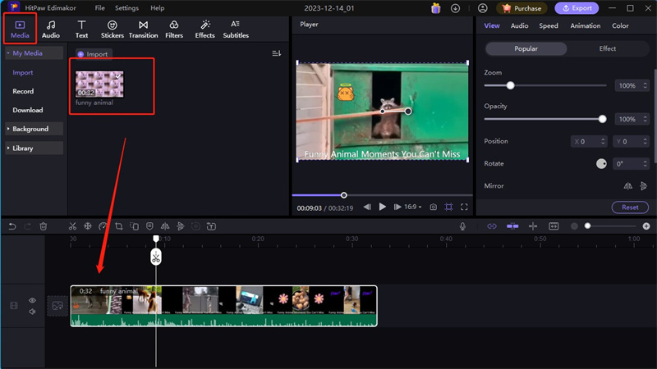Switch to the Animation tab
Image resolution: width=657 pixels, height=369 pixels.
click(585, 26)
